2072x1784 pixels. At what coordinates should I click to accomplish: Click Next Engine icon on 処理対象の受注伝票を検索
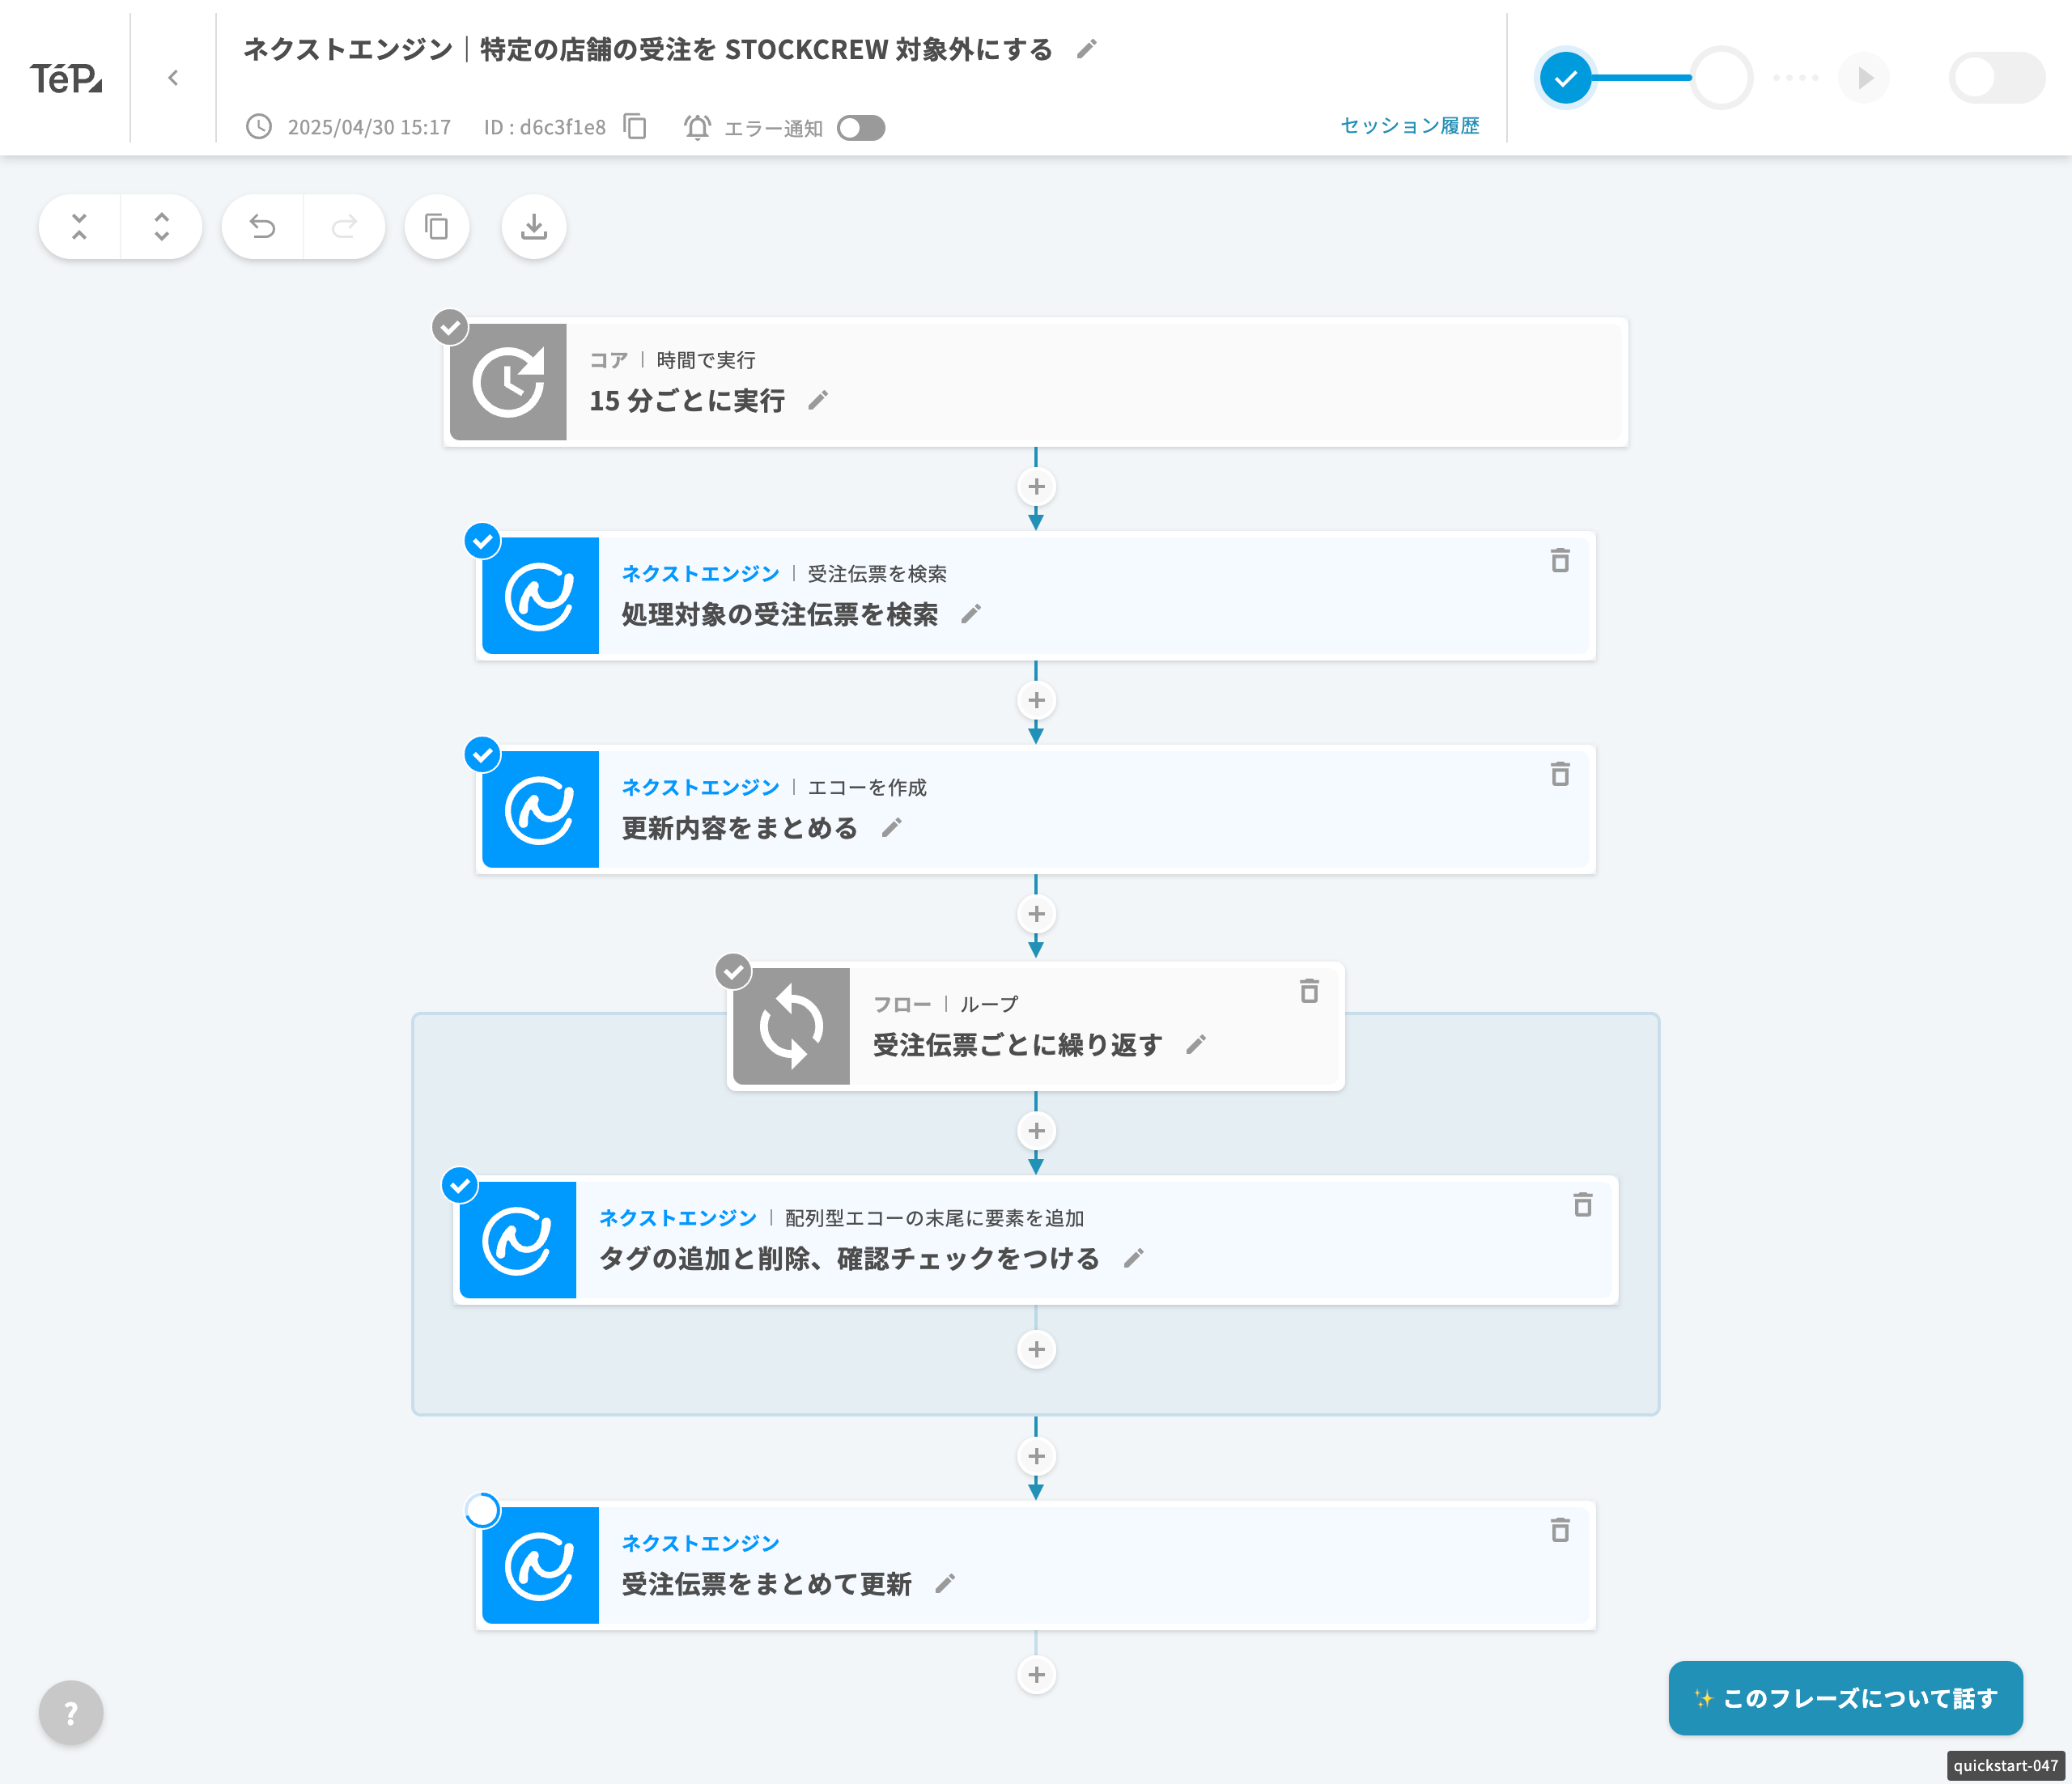[x=540, y=596]
